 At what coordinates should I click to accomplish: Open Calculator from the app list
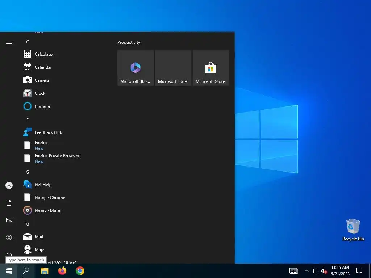point(64,54)
